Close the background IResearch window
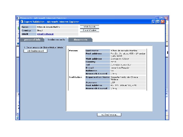The height and width of the screenshot is (137, 183). pyautogui.click(x=166, y=18)
